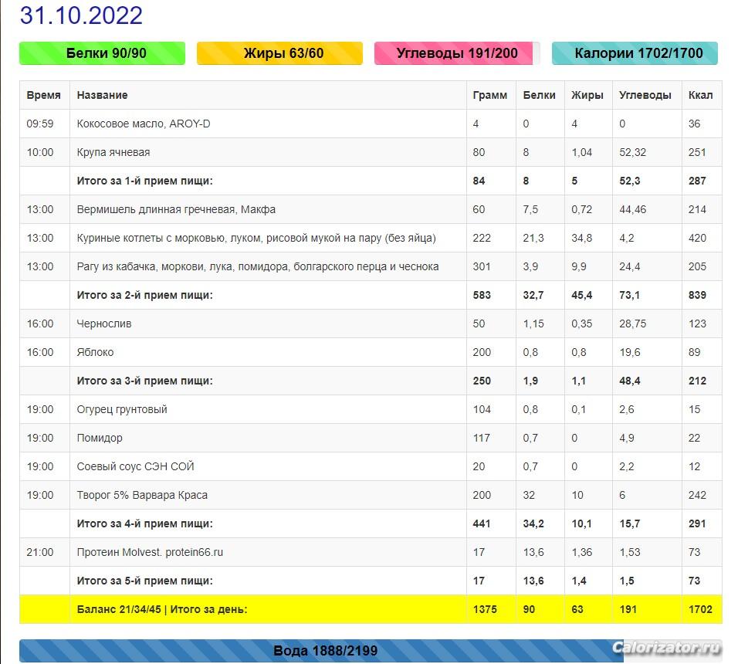The width and height of the screenshot is (738, 664).
Task: Click the Углеводы column header in table
Action: pyautogui.click(x=645, y=95)
